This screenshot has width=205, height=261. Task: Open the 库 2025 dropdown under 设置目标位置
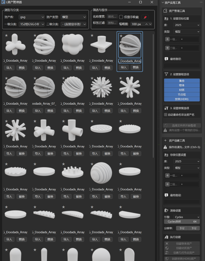[186, 25]
